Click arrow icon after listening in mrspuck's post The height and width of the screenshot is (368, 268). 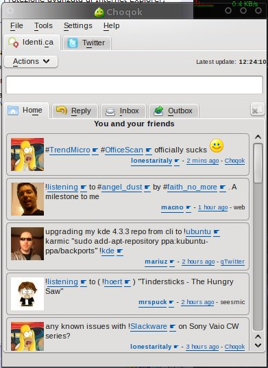[x=84, y=282]
